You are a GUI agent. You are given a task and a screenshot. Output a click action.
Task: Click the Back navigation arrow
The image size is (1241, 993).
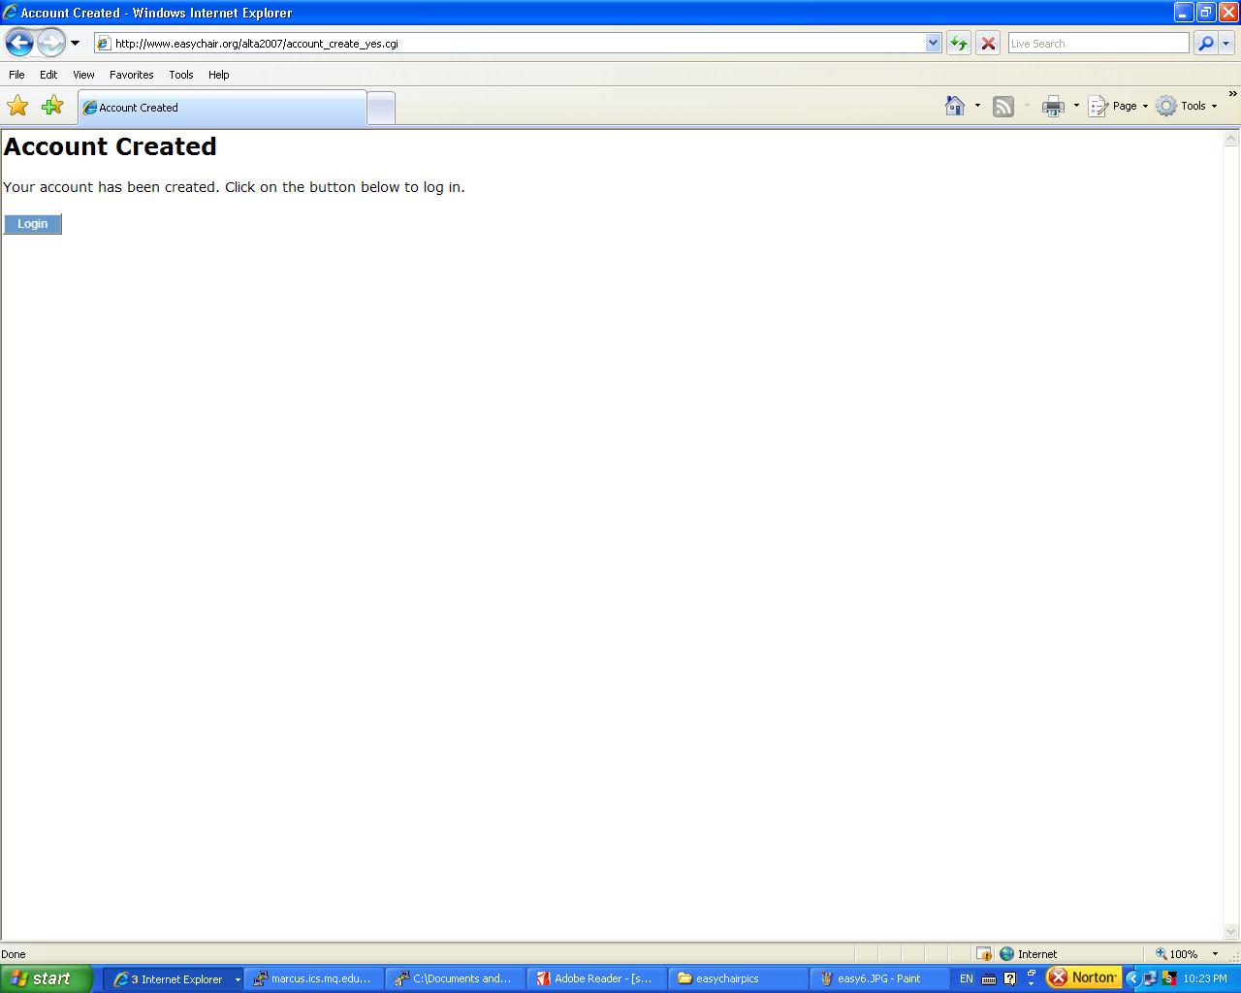pyautogui.click(x=19, y=43)
